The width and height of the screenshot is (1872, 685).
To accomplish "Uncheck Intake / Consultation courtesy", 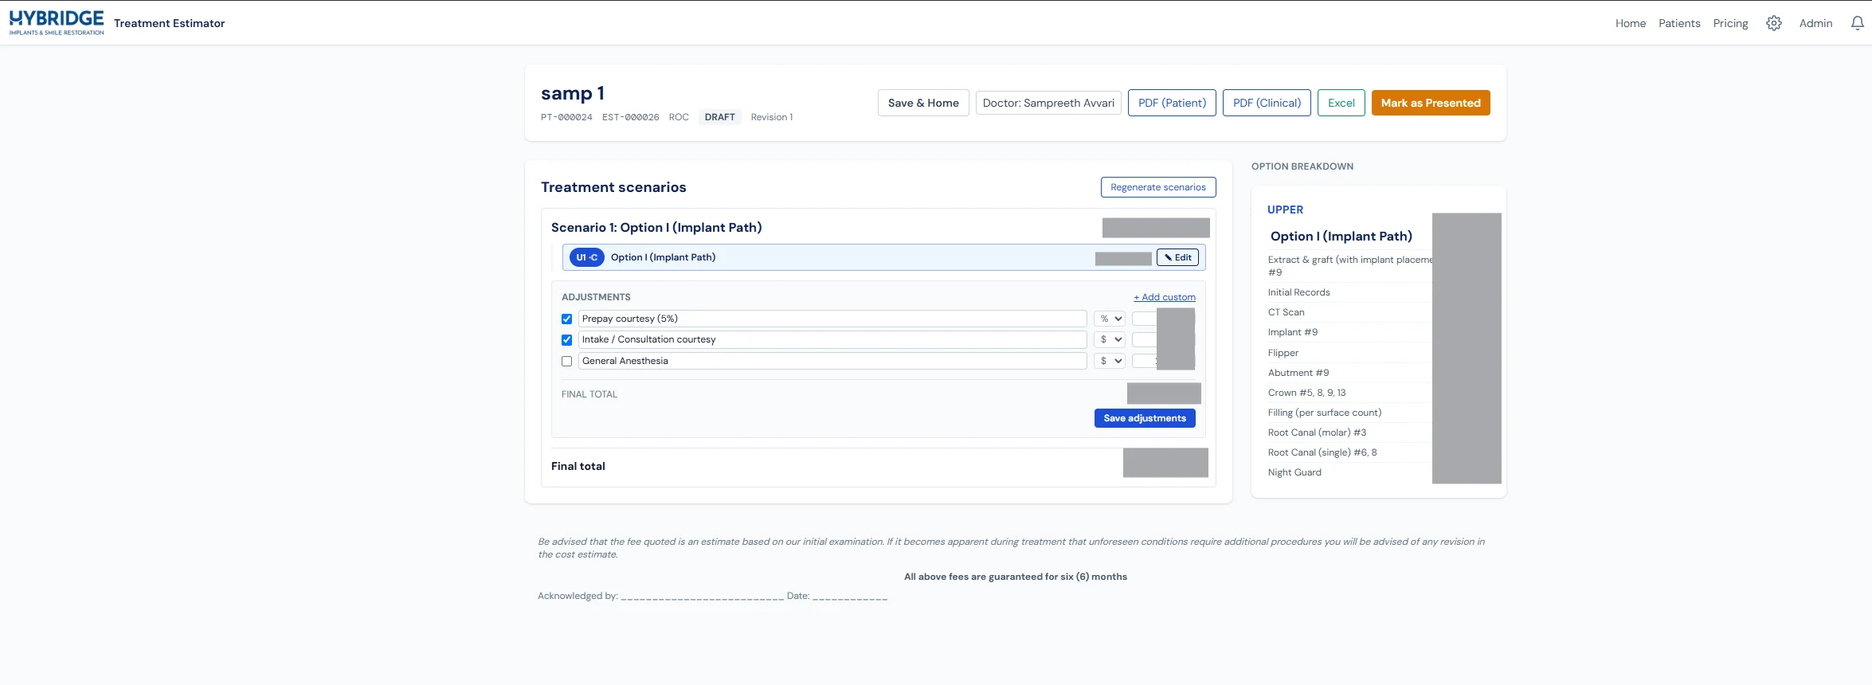I will [566, 340].
